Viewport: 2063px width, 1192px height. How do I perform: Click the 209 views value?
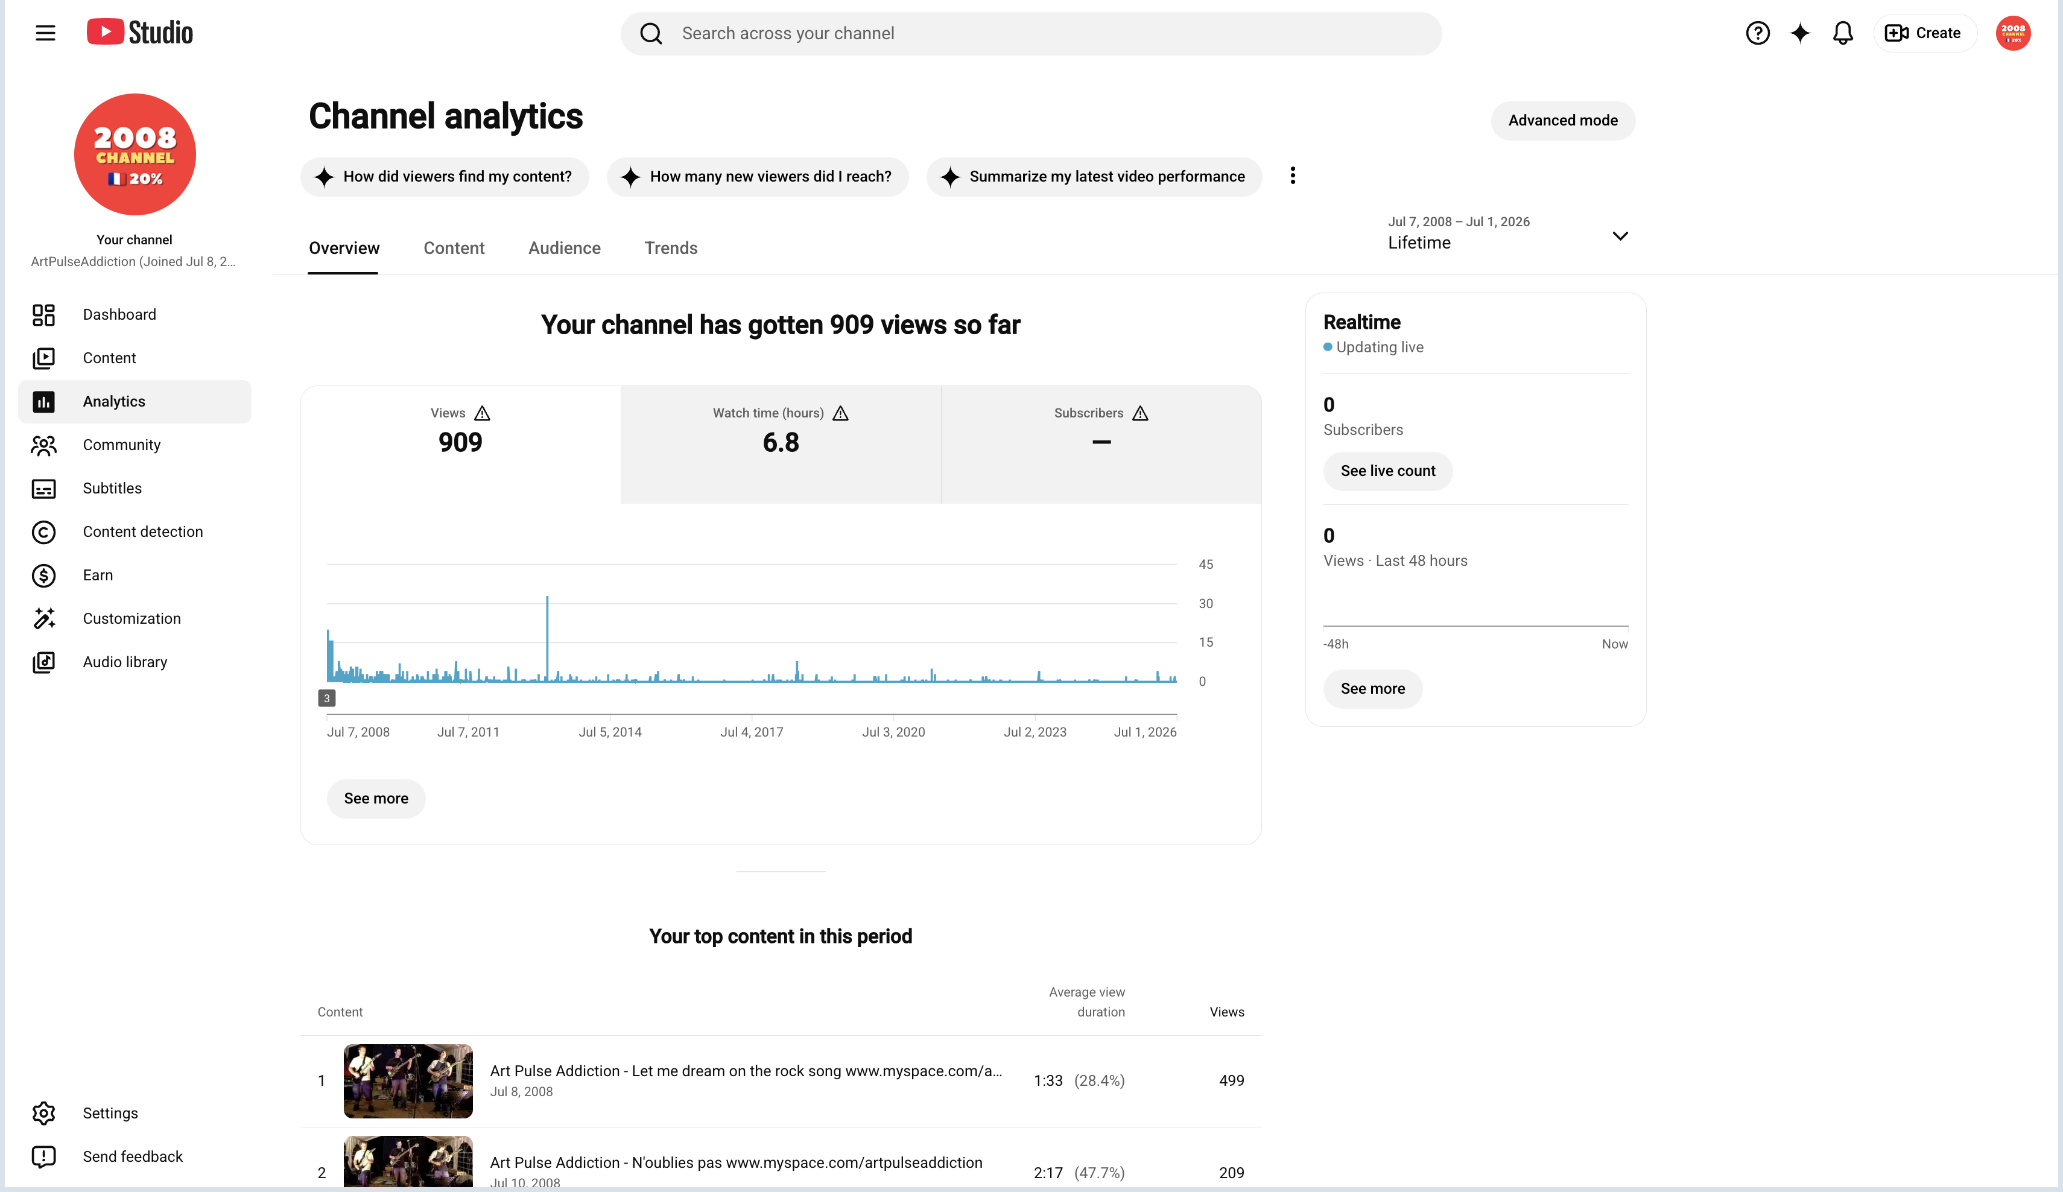tap(1231, 1172)
